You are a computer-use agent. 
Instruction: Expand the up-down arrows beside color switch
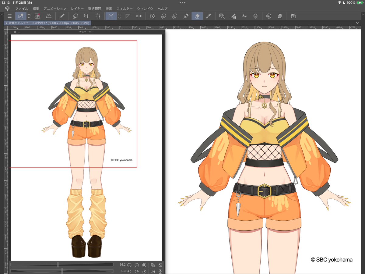pos(119,16)
